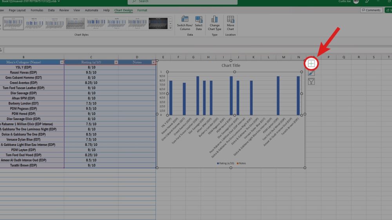This screenshot has height=220, width=392.
Task: Open the Men's Cologne (Name) filter dropdown
Action: [x=62, y=62]
